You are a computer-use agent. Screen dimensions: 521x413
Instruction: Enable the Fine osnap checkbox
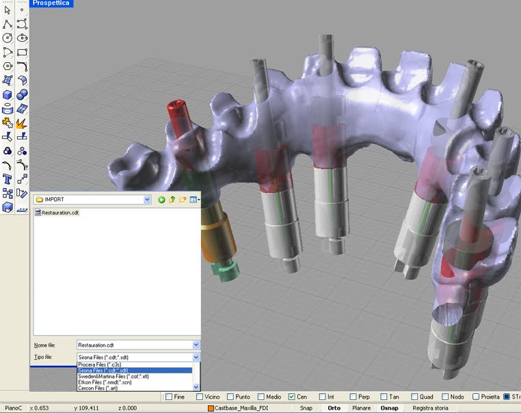pos(169,397)
